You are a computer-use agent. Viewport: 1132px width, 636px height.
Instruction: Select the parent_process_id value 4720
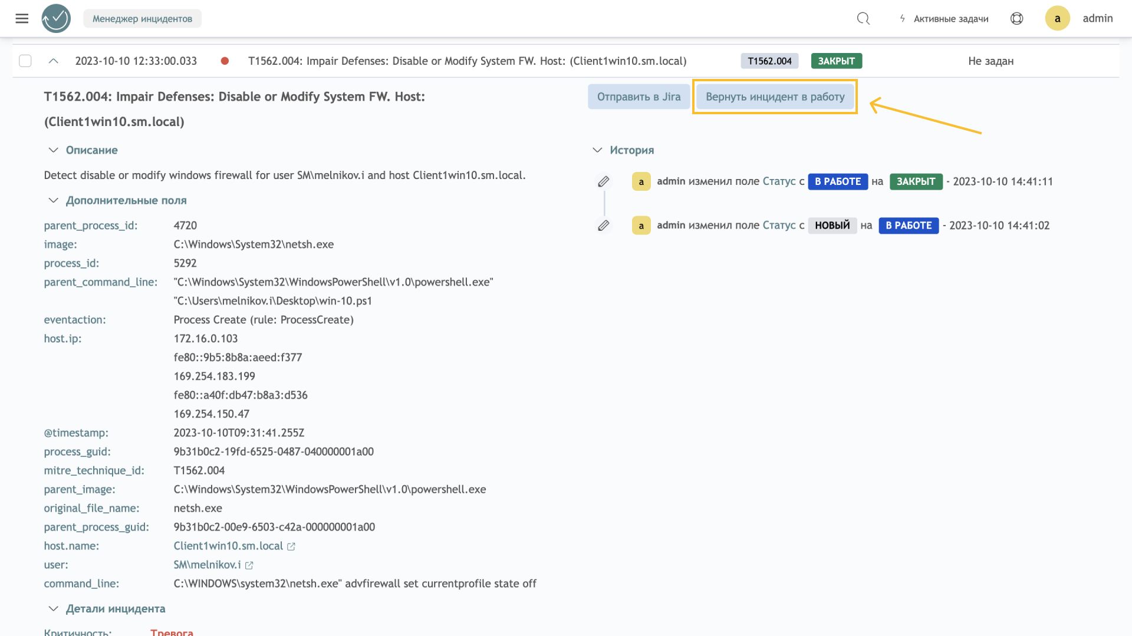185,226
